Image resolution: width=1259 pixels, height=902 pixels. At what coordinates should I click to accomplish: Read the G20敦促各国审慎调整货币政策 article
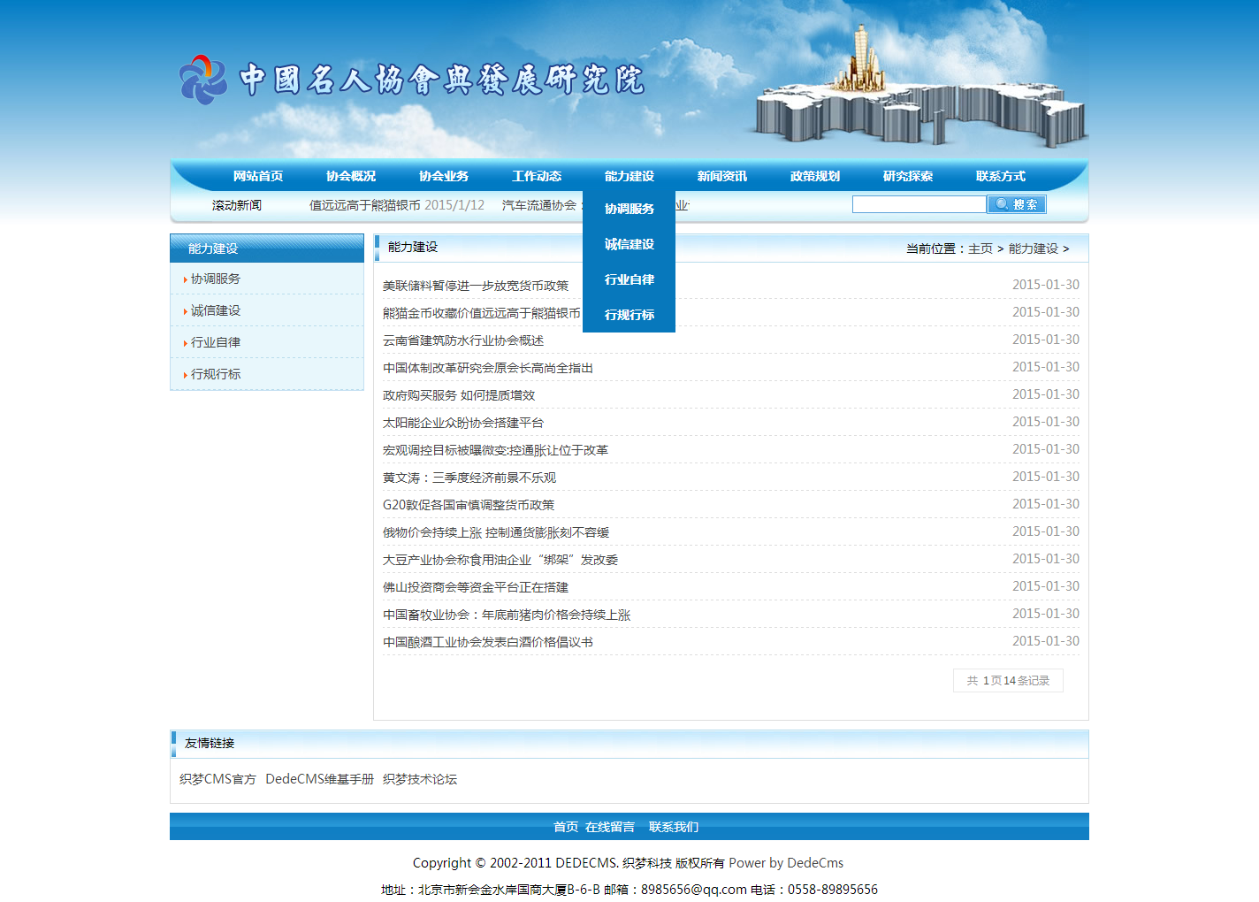[469, 505]
